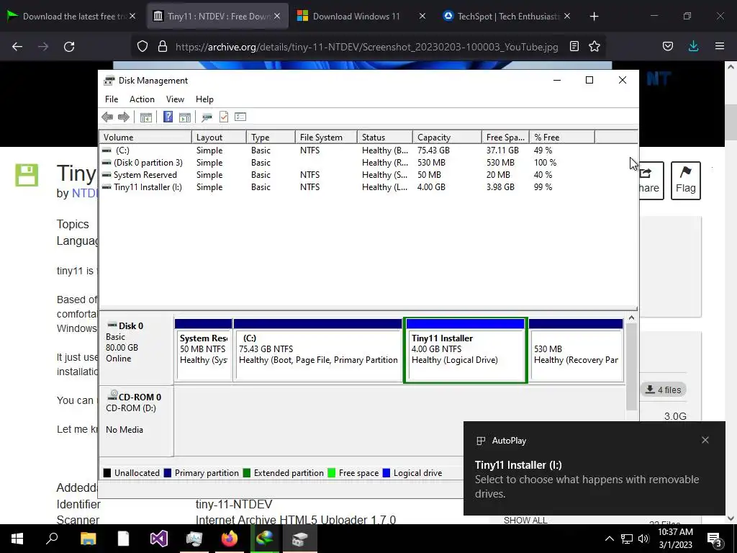Image resolution: width=737 pixels, height=553 pixels.
Task: Click the taskbar volume speaker icon
Action: point(643,539)
